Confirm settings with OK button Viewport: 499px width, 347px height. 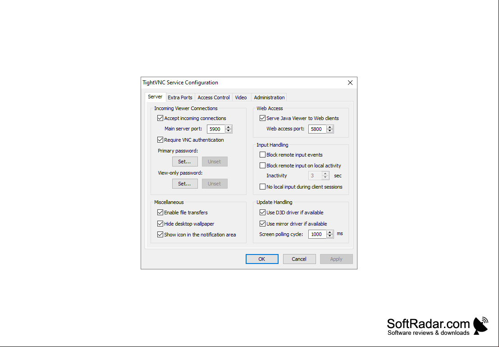[262, 259]
